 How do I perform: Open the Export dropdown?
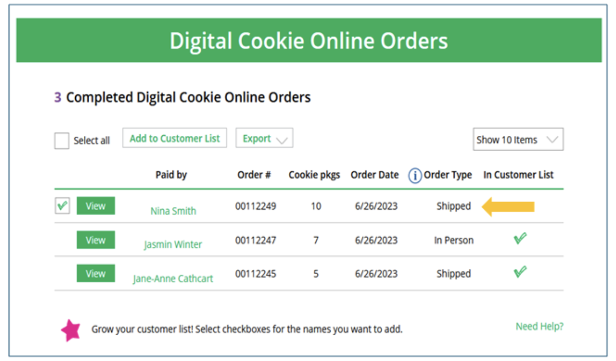pos(264,138)
